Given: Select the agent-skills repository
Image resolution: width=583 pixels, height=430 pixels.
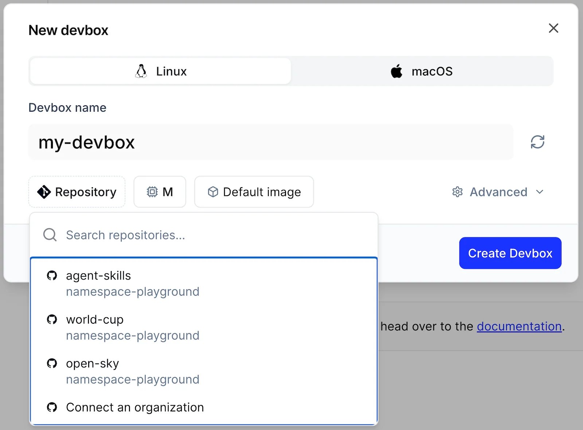Looking at the screenshot, I should point(204,284).
